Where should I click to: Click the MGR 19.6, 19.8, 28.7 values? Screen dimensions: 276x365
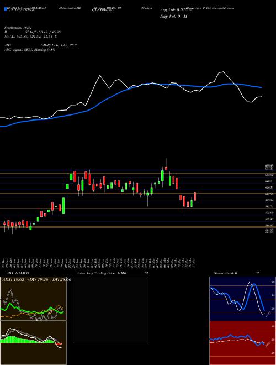tap(59, 45)
